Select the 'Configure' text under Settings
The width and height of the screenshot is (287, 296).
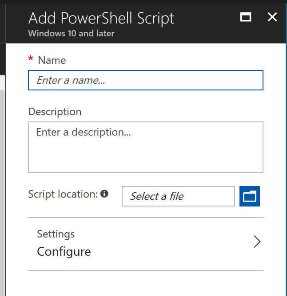[x=64, y=252]
